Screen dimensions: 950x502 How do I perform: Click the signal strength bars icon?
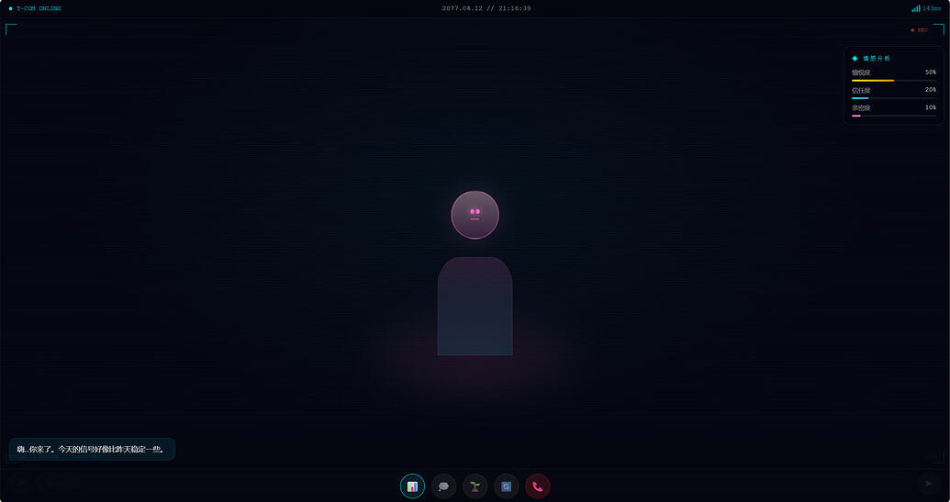915,8
